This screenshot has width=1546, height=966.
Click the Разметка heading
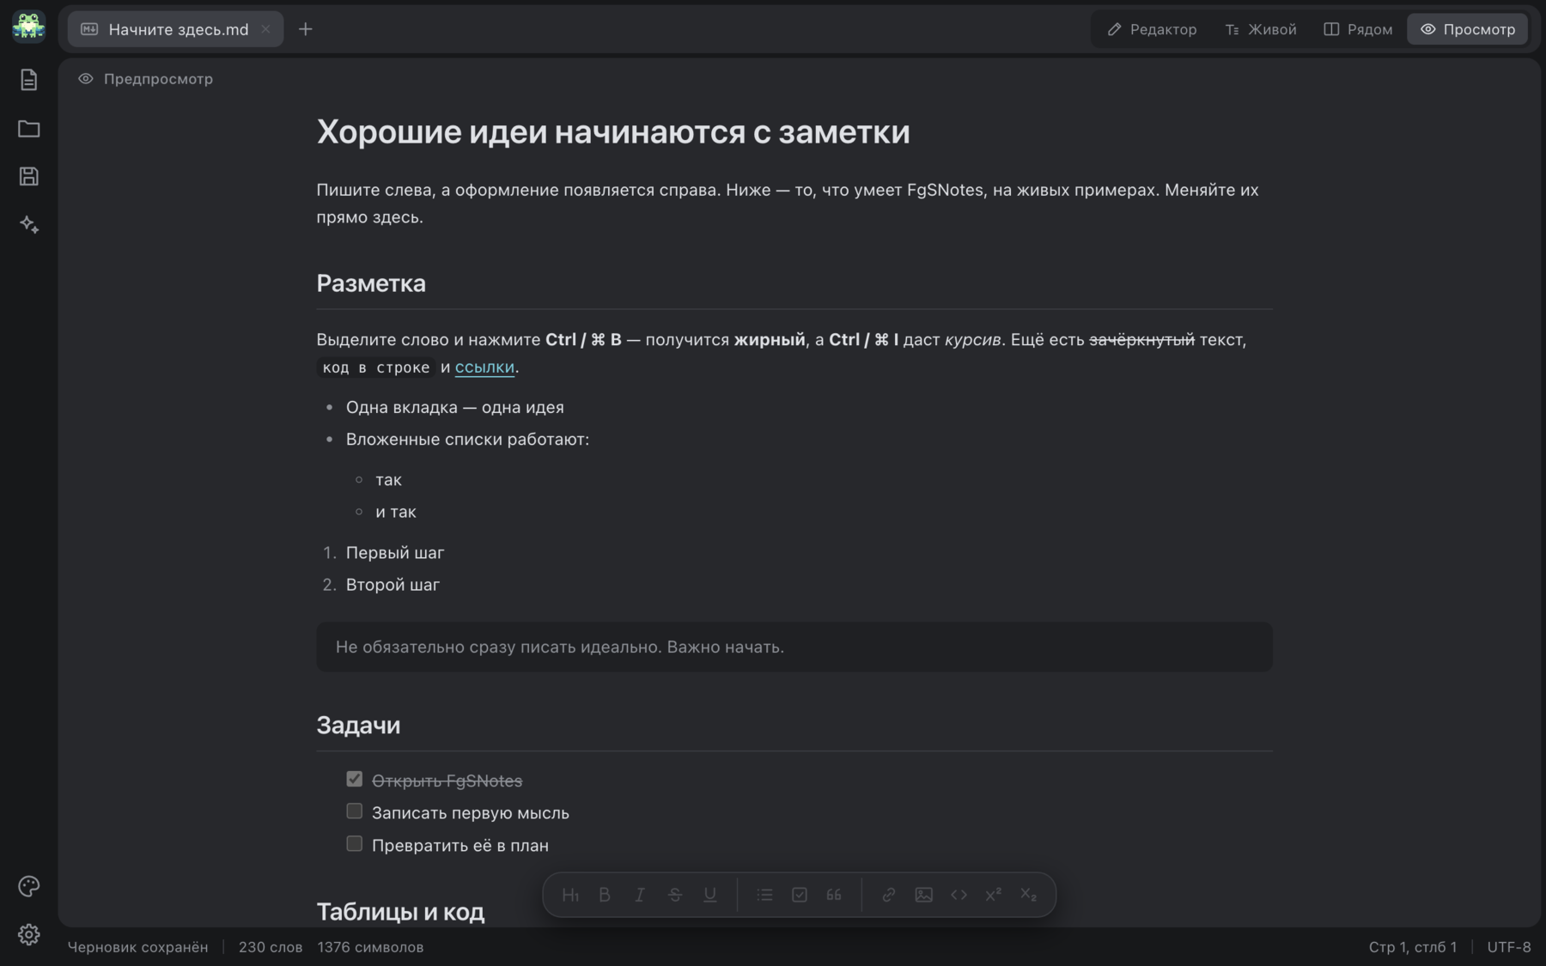pos(371,283)
